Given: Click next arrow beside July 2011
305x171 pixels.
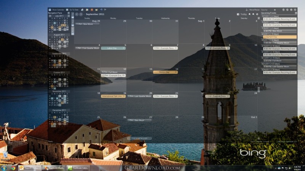Looking at the screenshot, I should (69, 16).
